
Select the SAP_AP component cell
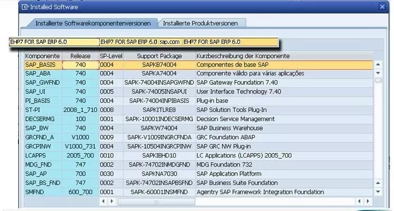click(43, 174)
